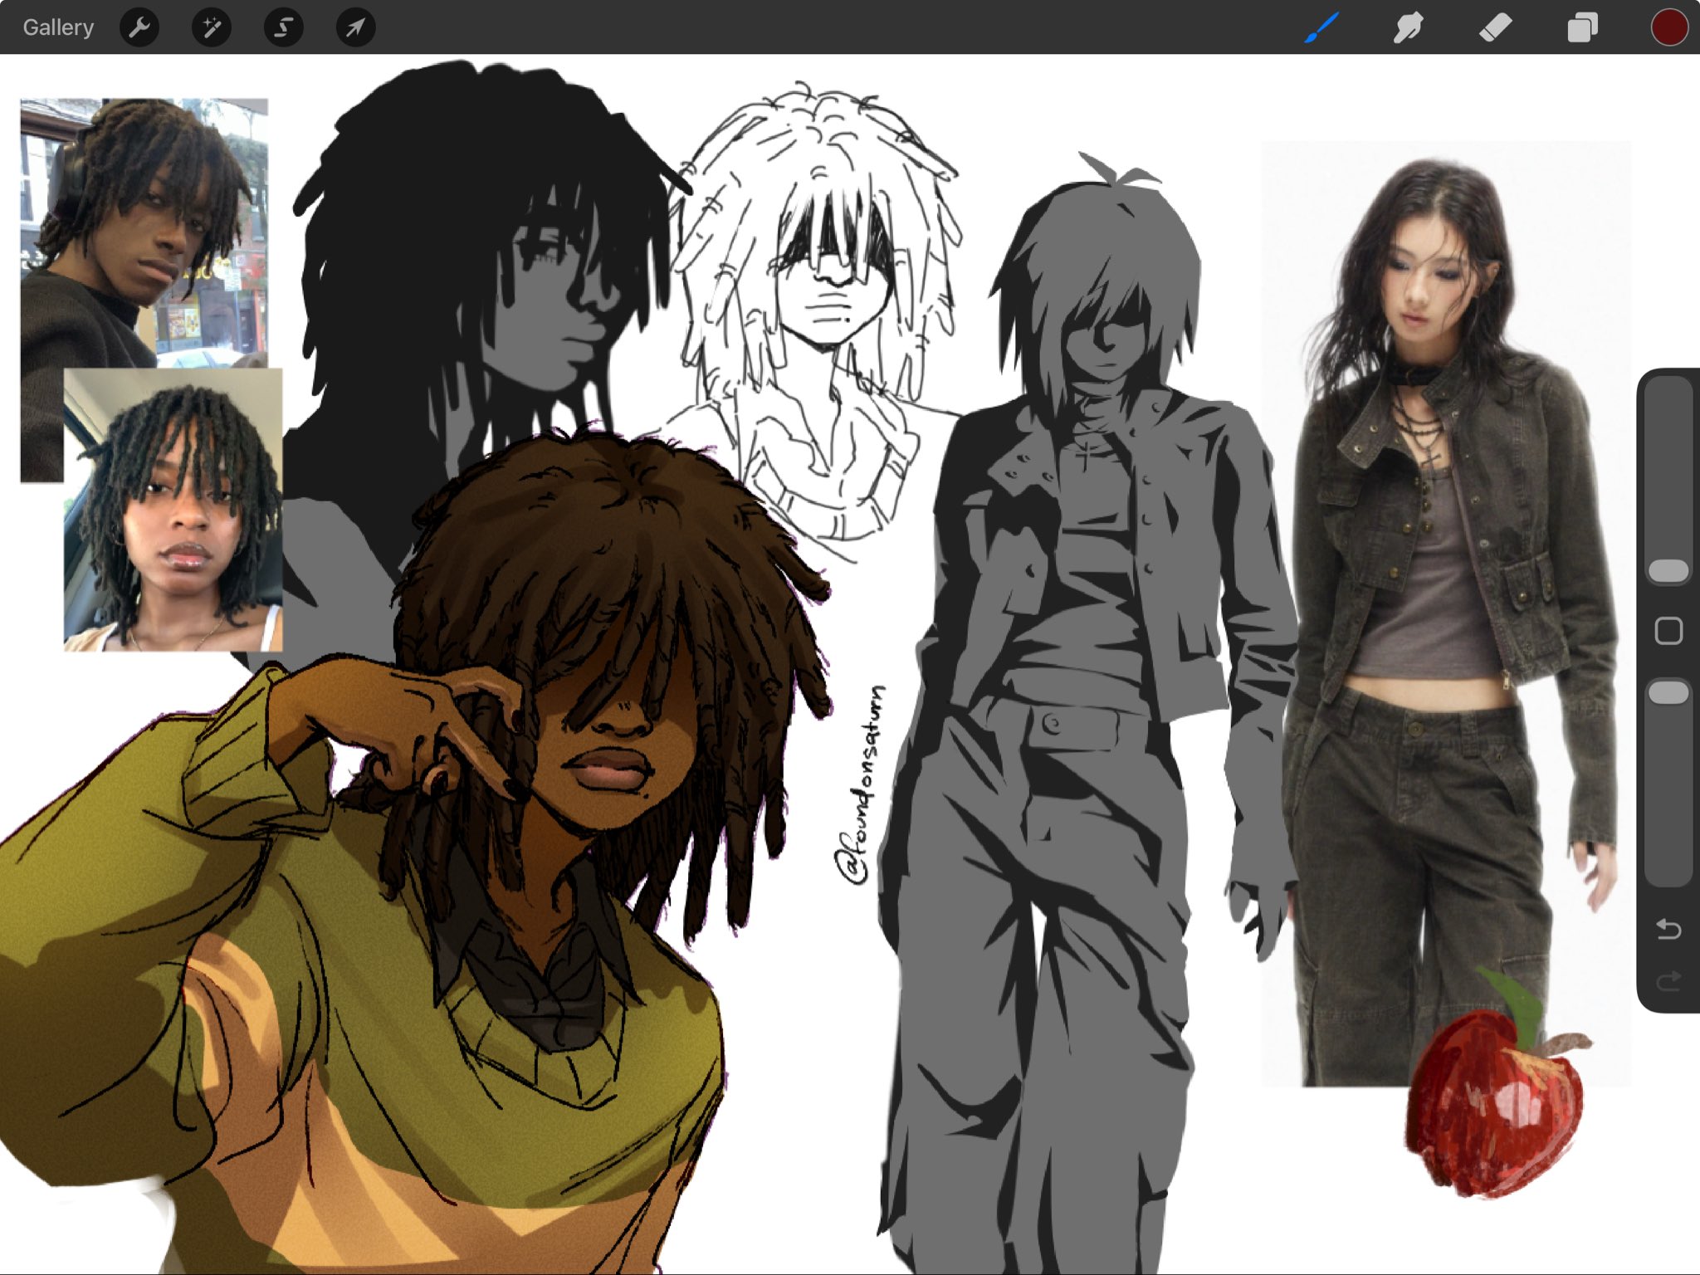The height and width of the screenshot is (1275, 1700).
Task: Tap the square modify button in sidebar
Action: pyautogui.click(x=1668, y=631)
